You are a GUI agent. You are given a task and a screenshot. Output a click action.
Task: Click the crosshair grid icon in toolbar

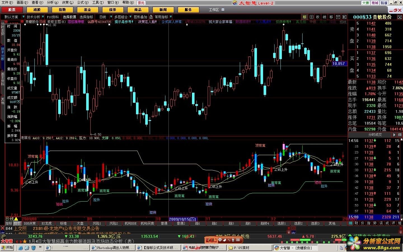[311, 17]
